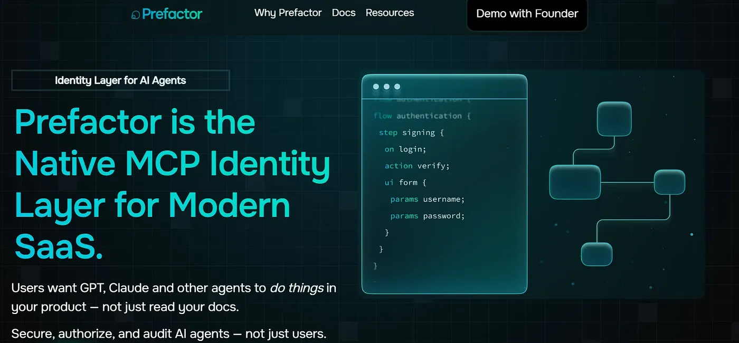The width and height of the screenshot is (739, 343).
Task: Click the code line "step signing {"
Action: pos(411,132)
